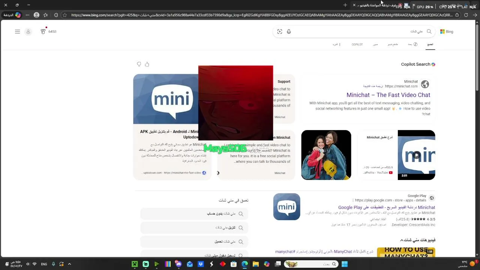
Task: Switch to the COPILOT tab
Action: (357, 44)
